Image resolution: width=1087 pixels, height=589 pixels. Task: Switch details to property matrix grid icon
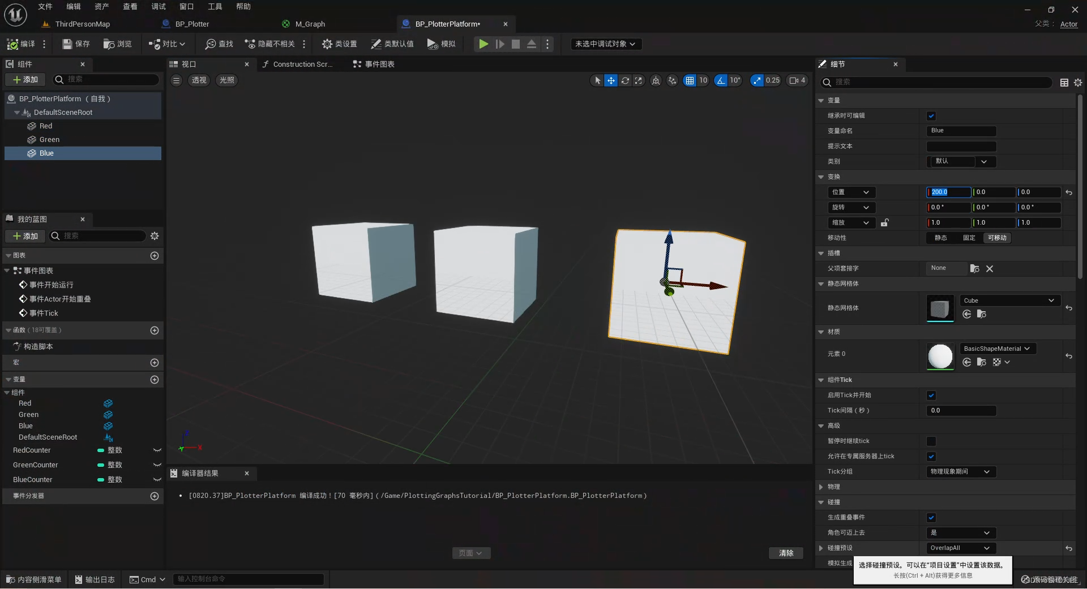coord(1064,83)
